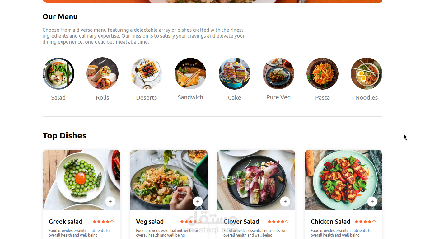Open the Clover Salad dish photo
This screenshot has height=239, width=425.
[256, 180]
